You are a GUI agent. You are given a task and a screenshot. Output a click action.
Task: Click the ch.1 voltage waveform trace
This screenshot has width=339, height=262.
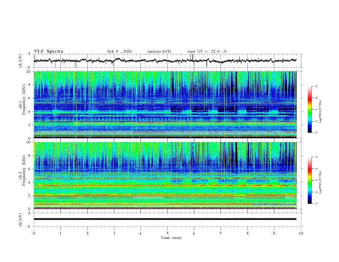(x=165, y=61)
